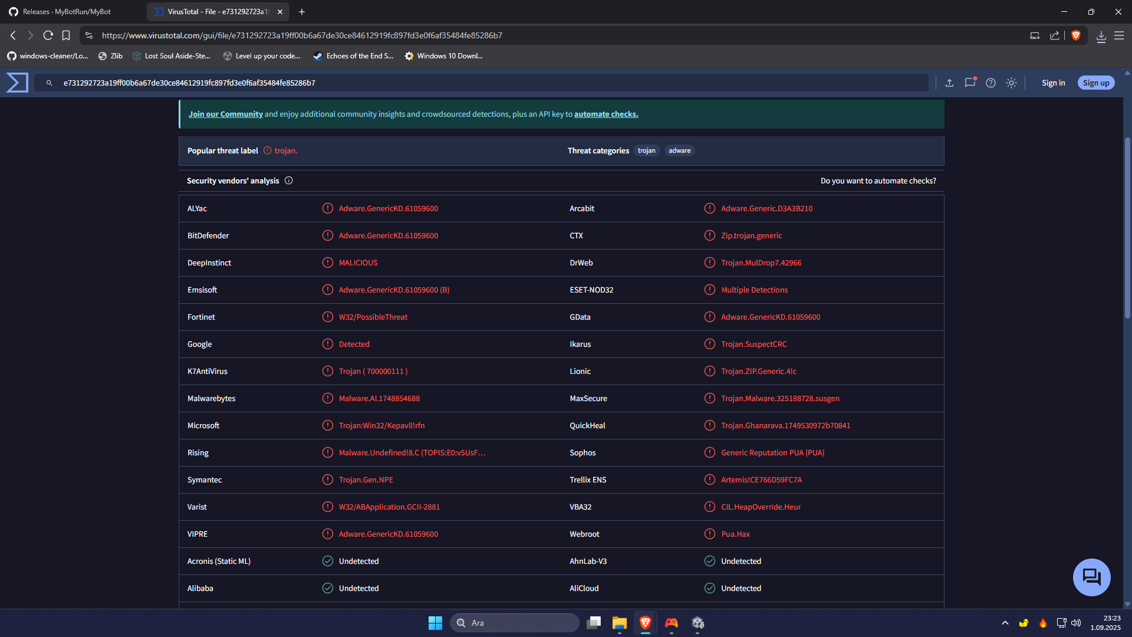Click the Sophos Generic Reputation PUA result

tap(772, 453)
